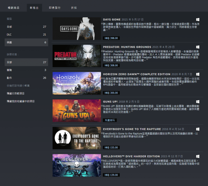Click HELLDIVERS DIVE HARDER EDITION title
This screenshot has width=208, height=186.
131,156
